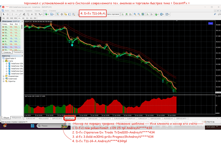The height and width of the screenshot is (146, 221).
Task: Toggle chart auto scroll
Action: (147, 14)
